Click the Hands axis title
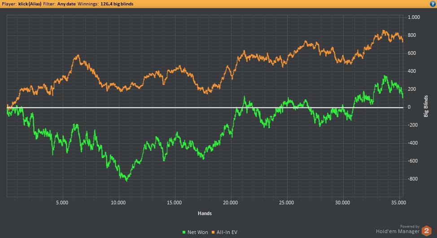The width and height of the screenshot is (437, 238). [205, 213]
